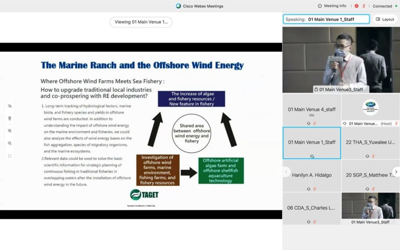
Task: Click 'Where Offshore Wind Farms Meets Sea Fishery' heading
Action: 102,81
